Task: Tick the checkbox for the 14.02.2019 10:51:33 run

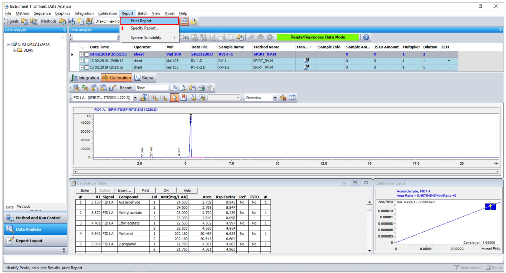Action: (x=86, y=54)
